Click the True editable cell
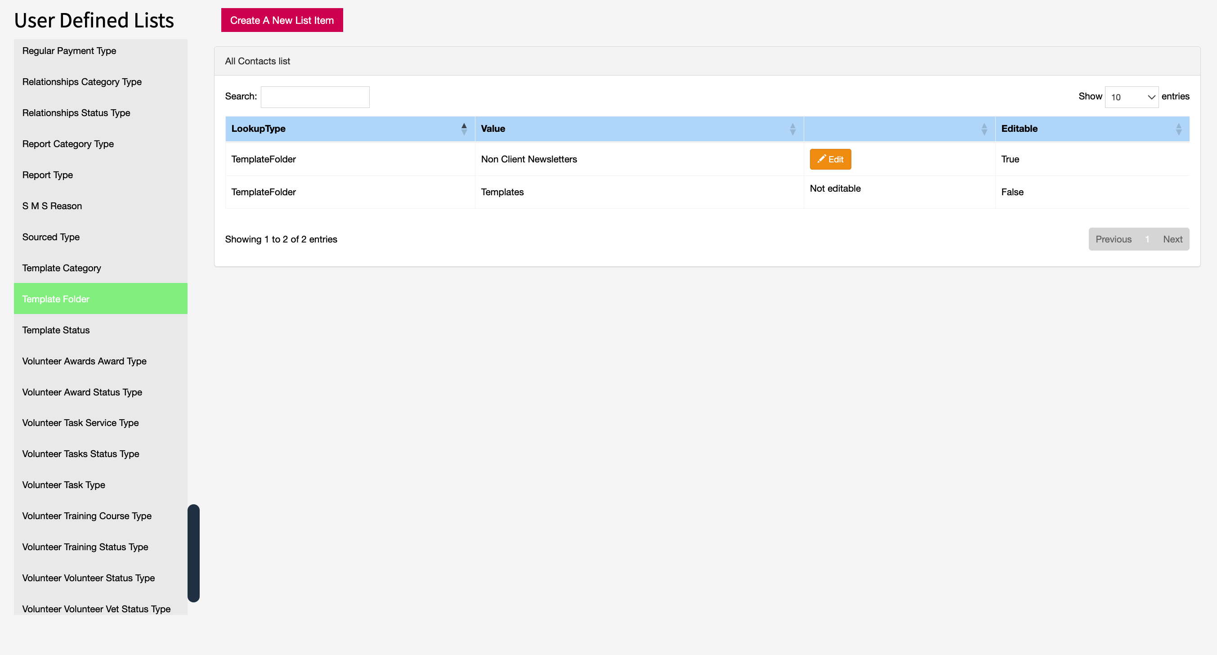 [1092, 159]
